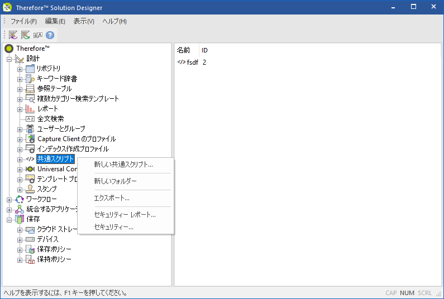Screen dimensions: 444x299
Task: Expand the 参照テーブル node
Action: click(x=20, y=89)
